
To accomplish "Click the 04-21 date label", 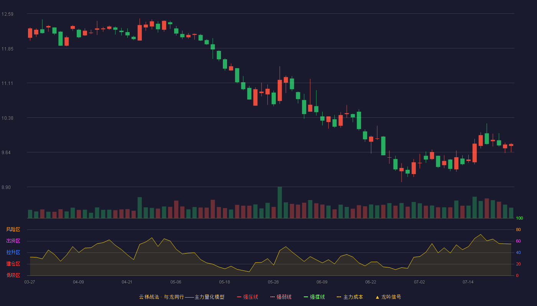I will pos(127,282).
